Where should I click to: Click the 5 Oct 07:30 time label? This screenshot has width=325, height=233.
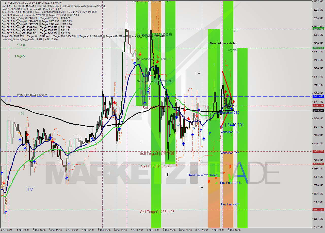39,230
